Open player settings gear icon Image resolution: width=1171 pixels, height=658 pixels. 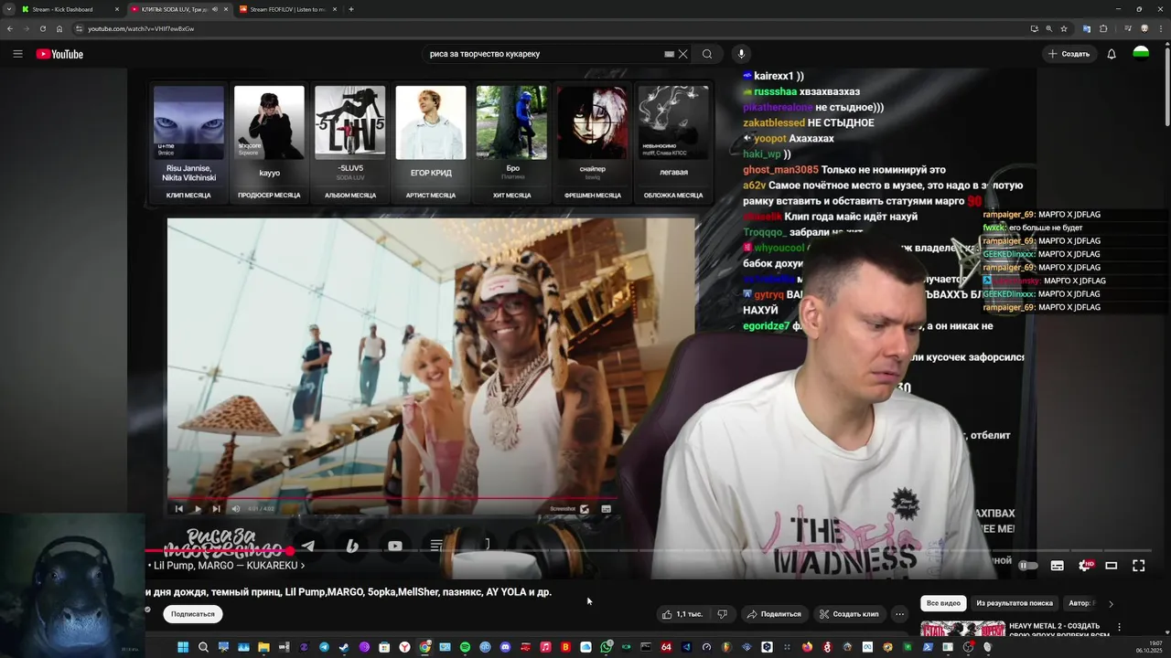click(x=1084, y=566)
